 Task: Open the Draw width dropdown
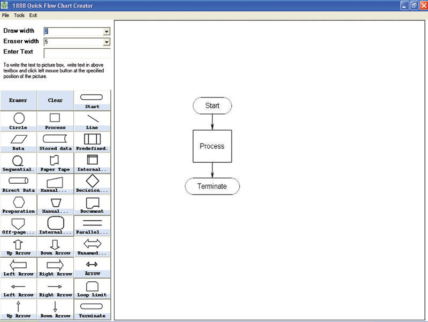click(x=106, y=32)
